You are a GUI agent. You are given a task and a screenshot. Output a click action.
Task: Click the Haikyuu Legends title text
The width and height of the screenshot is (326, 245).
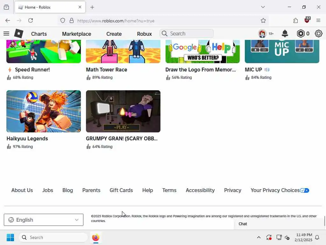27,138
